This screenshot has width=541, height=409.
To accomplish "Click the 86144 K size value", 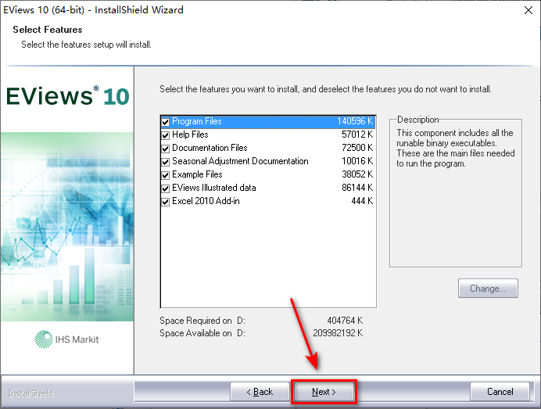I will point(357,188).
